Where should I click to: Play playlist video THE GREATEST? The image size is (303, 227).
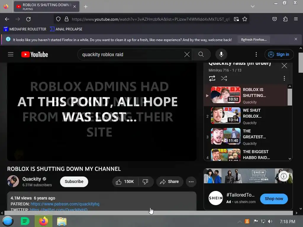245,137
